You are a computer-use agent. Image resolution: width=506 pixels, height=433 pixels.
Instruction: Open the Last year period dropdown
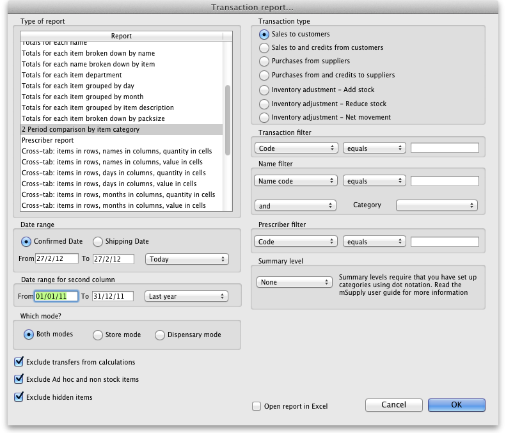tap(187, 296)
